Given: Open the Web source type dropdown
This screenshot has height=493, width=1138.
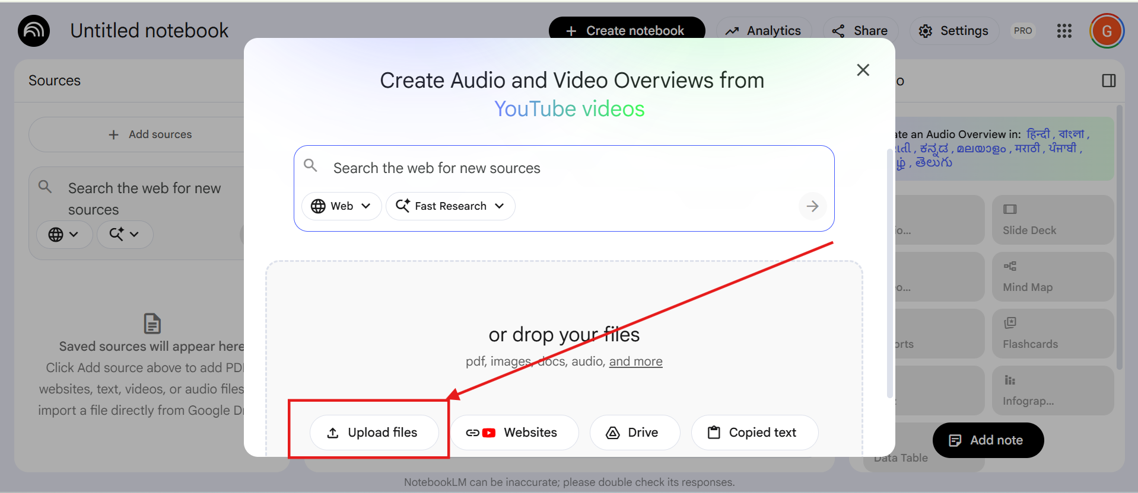Looking at the screenshot, I should (342, 206).
